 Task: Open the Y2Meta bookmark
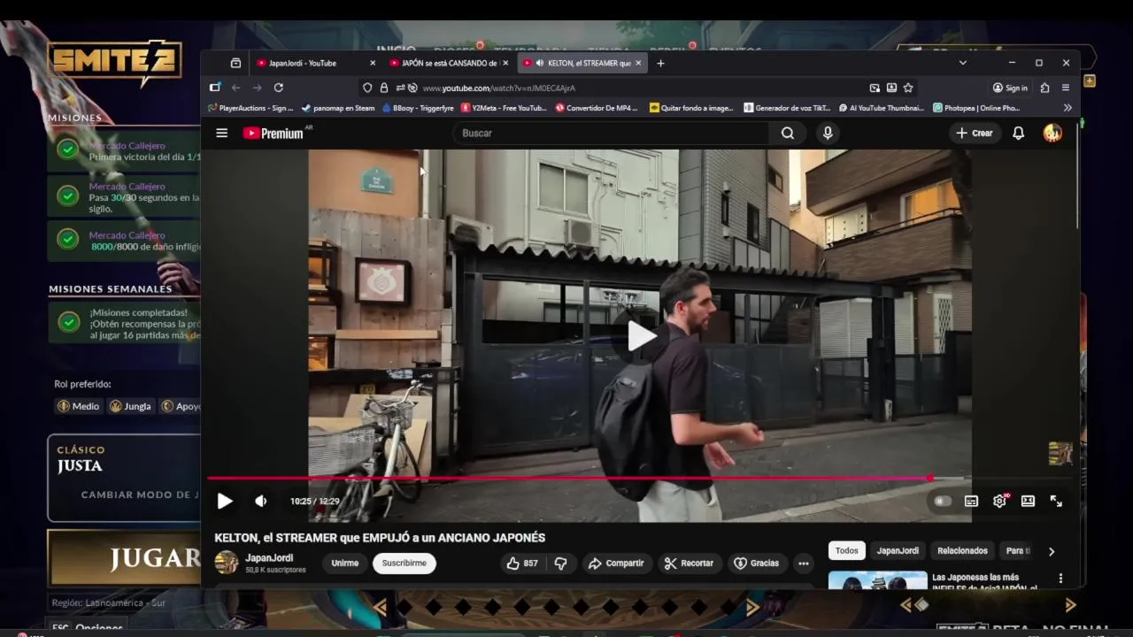pos(504,108)
